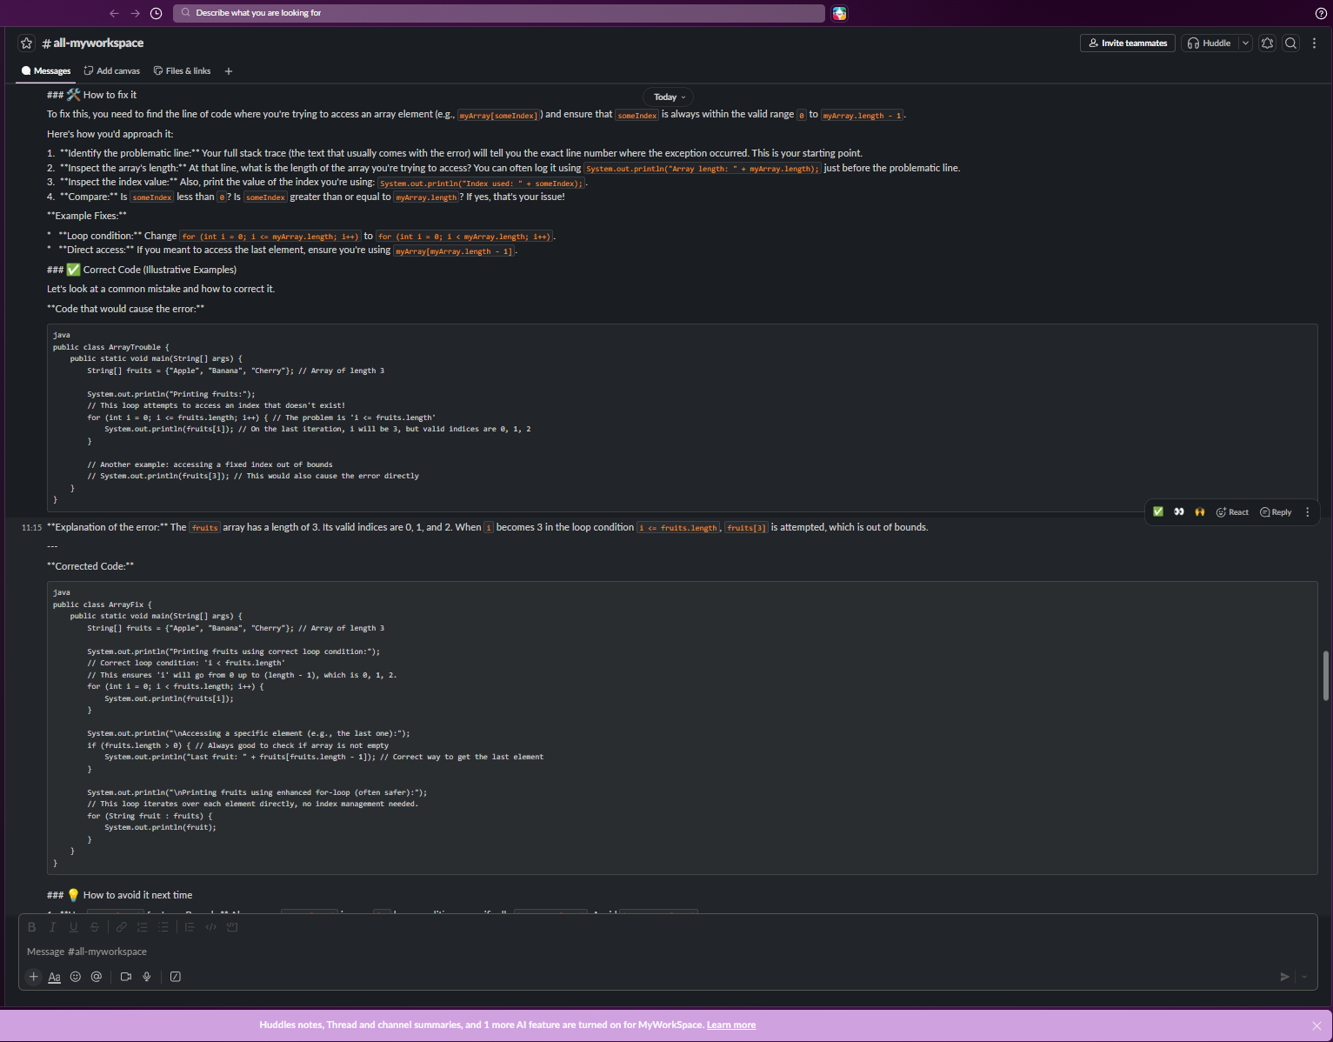React with raised hands emoji
The image size is (1333, 1042).
point(1200,512)
